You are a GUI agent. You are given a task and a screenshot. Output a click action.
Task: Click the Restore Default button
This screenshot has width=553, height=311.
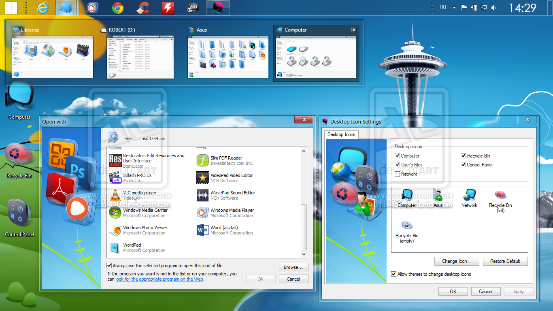[x=505, y=261]
